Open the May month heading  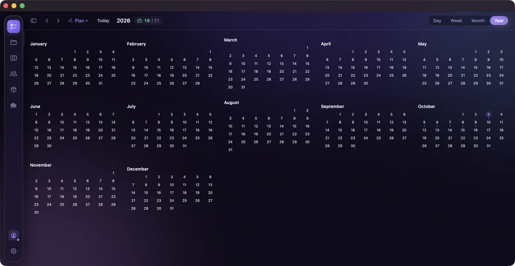(x=422, y=44)
